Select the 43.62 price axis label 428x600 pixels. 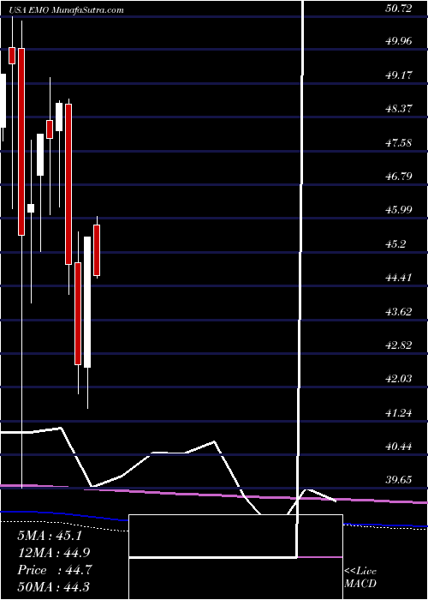coord(399,312)
